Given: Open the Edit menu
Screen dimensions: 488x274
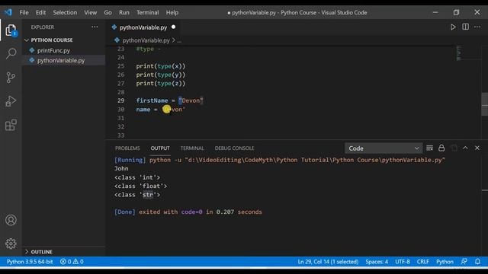Looking at the screenshot, I should point(40,12).
